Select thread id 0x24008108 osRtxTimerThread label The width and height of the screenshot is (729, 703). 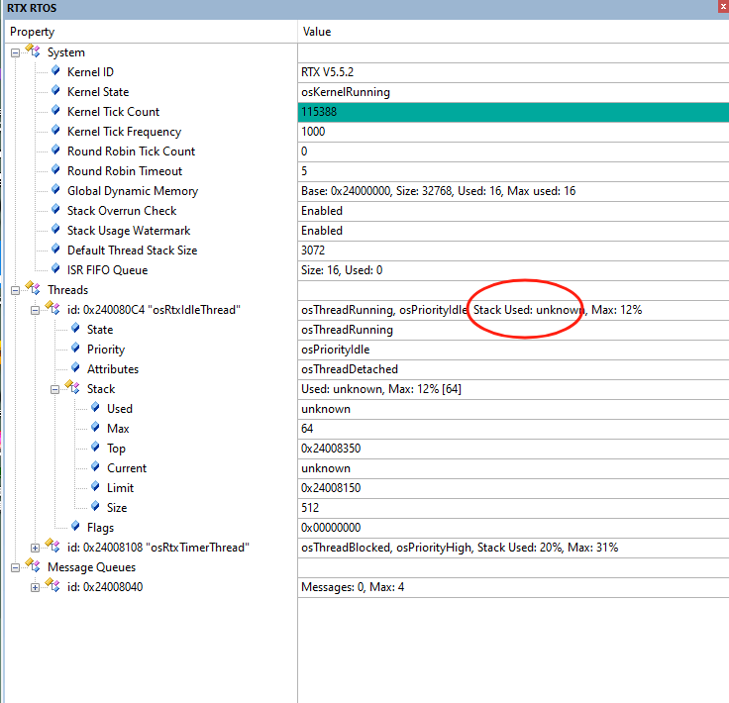[x=158, y=548]
